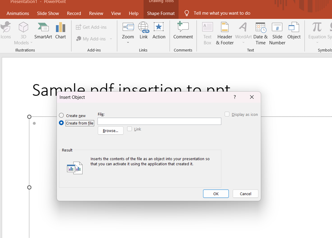The width and height of the screenshot is (332, 238).
Task: Check the Display as icon box
Action: coord(227,114)
